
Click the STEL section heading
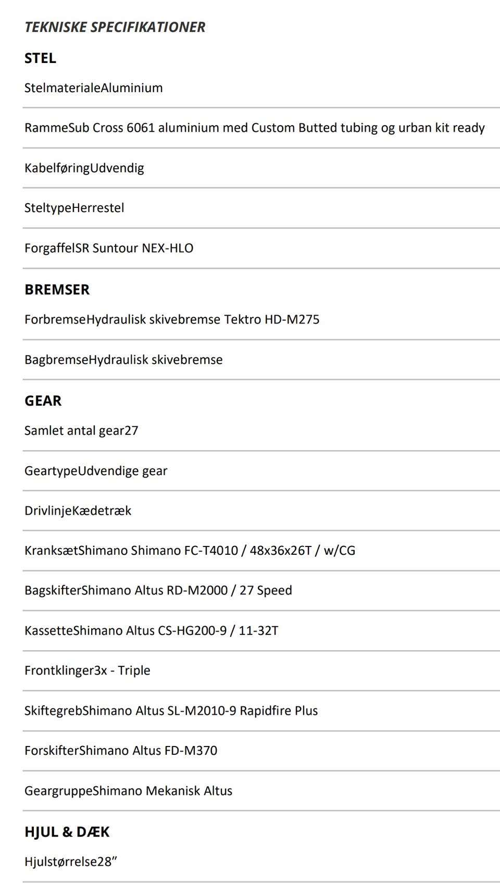[40, 58]
